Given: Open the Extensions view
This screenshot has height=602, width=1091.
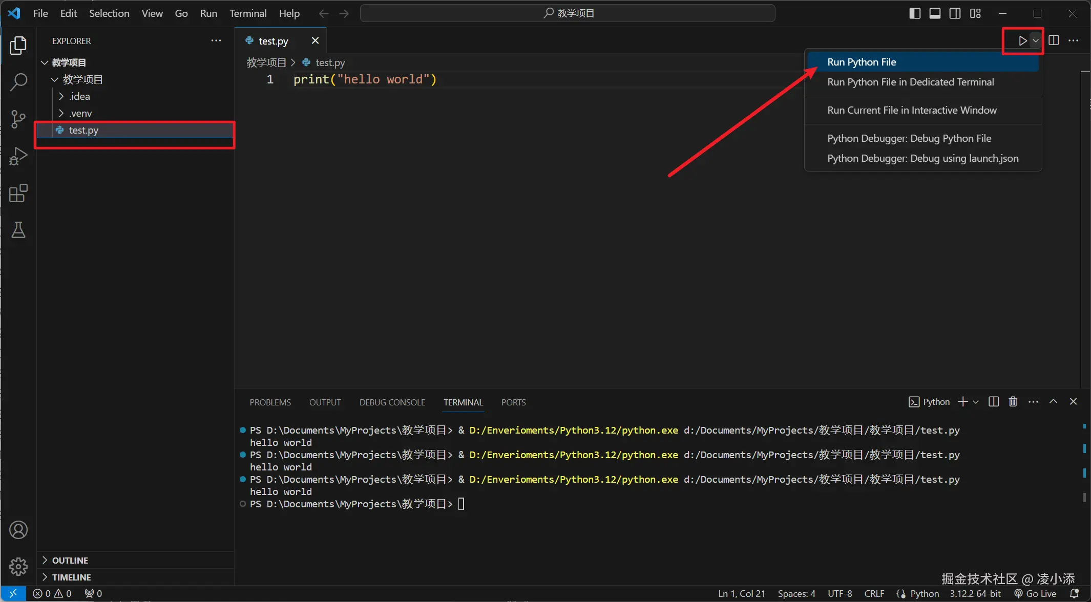Looking at the screenshot, I should [18, 193].
